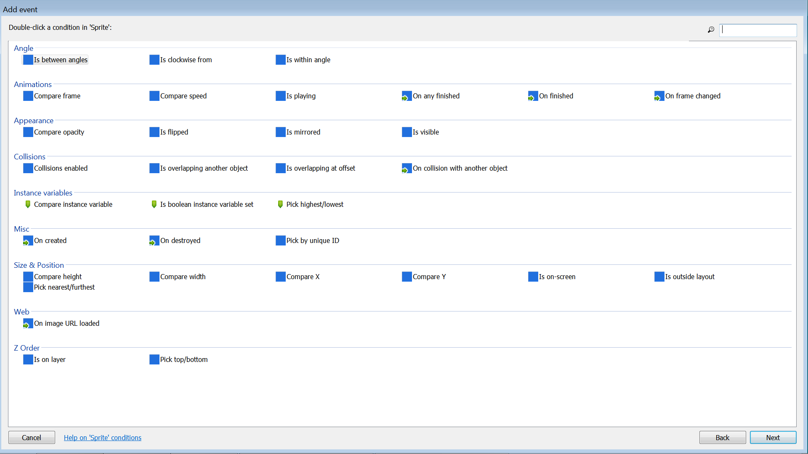This screenshot has width=808, height=454.
Task: Click the magnifier search icon
Action: pos(711,30)
